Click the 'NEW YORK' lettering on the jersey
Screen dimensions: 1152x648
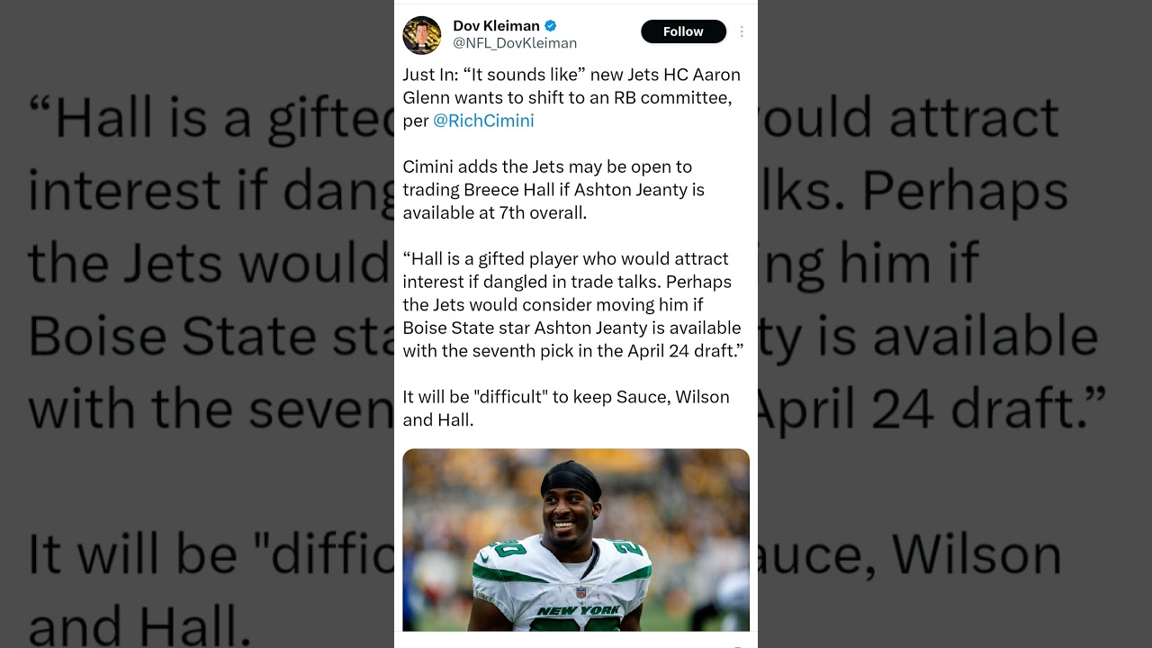(x=579, y=611)
